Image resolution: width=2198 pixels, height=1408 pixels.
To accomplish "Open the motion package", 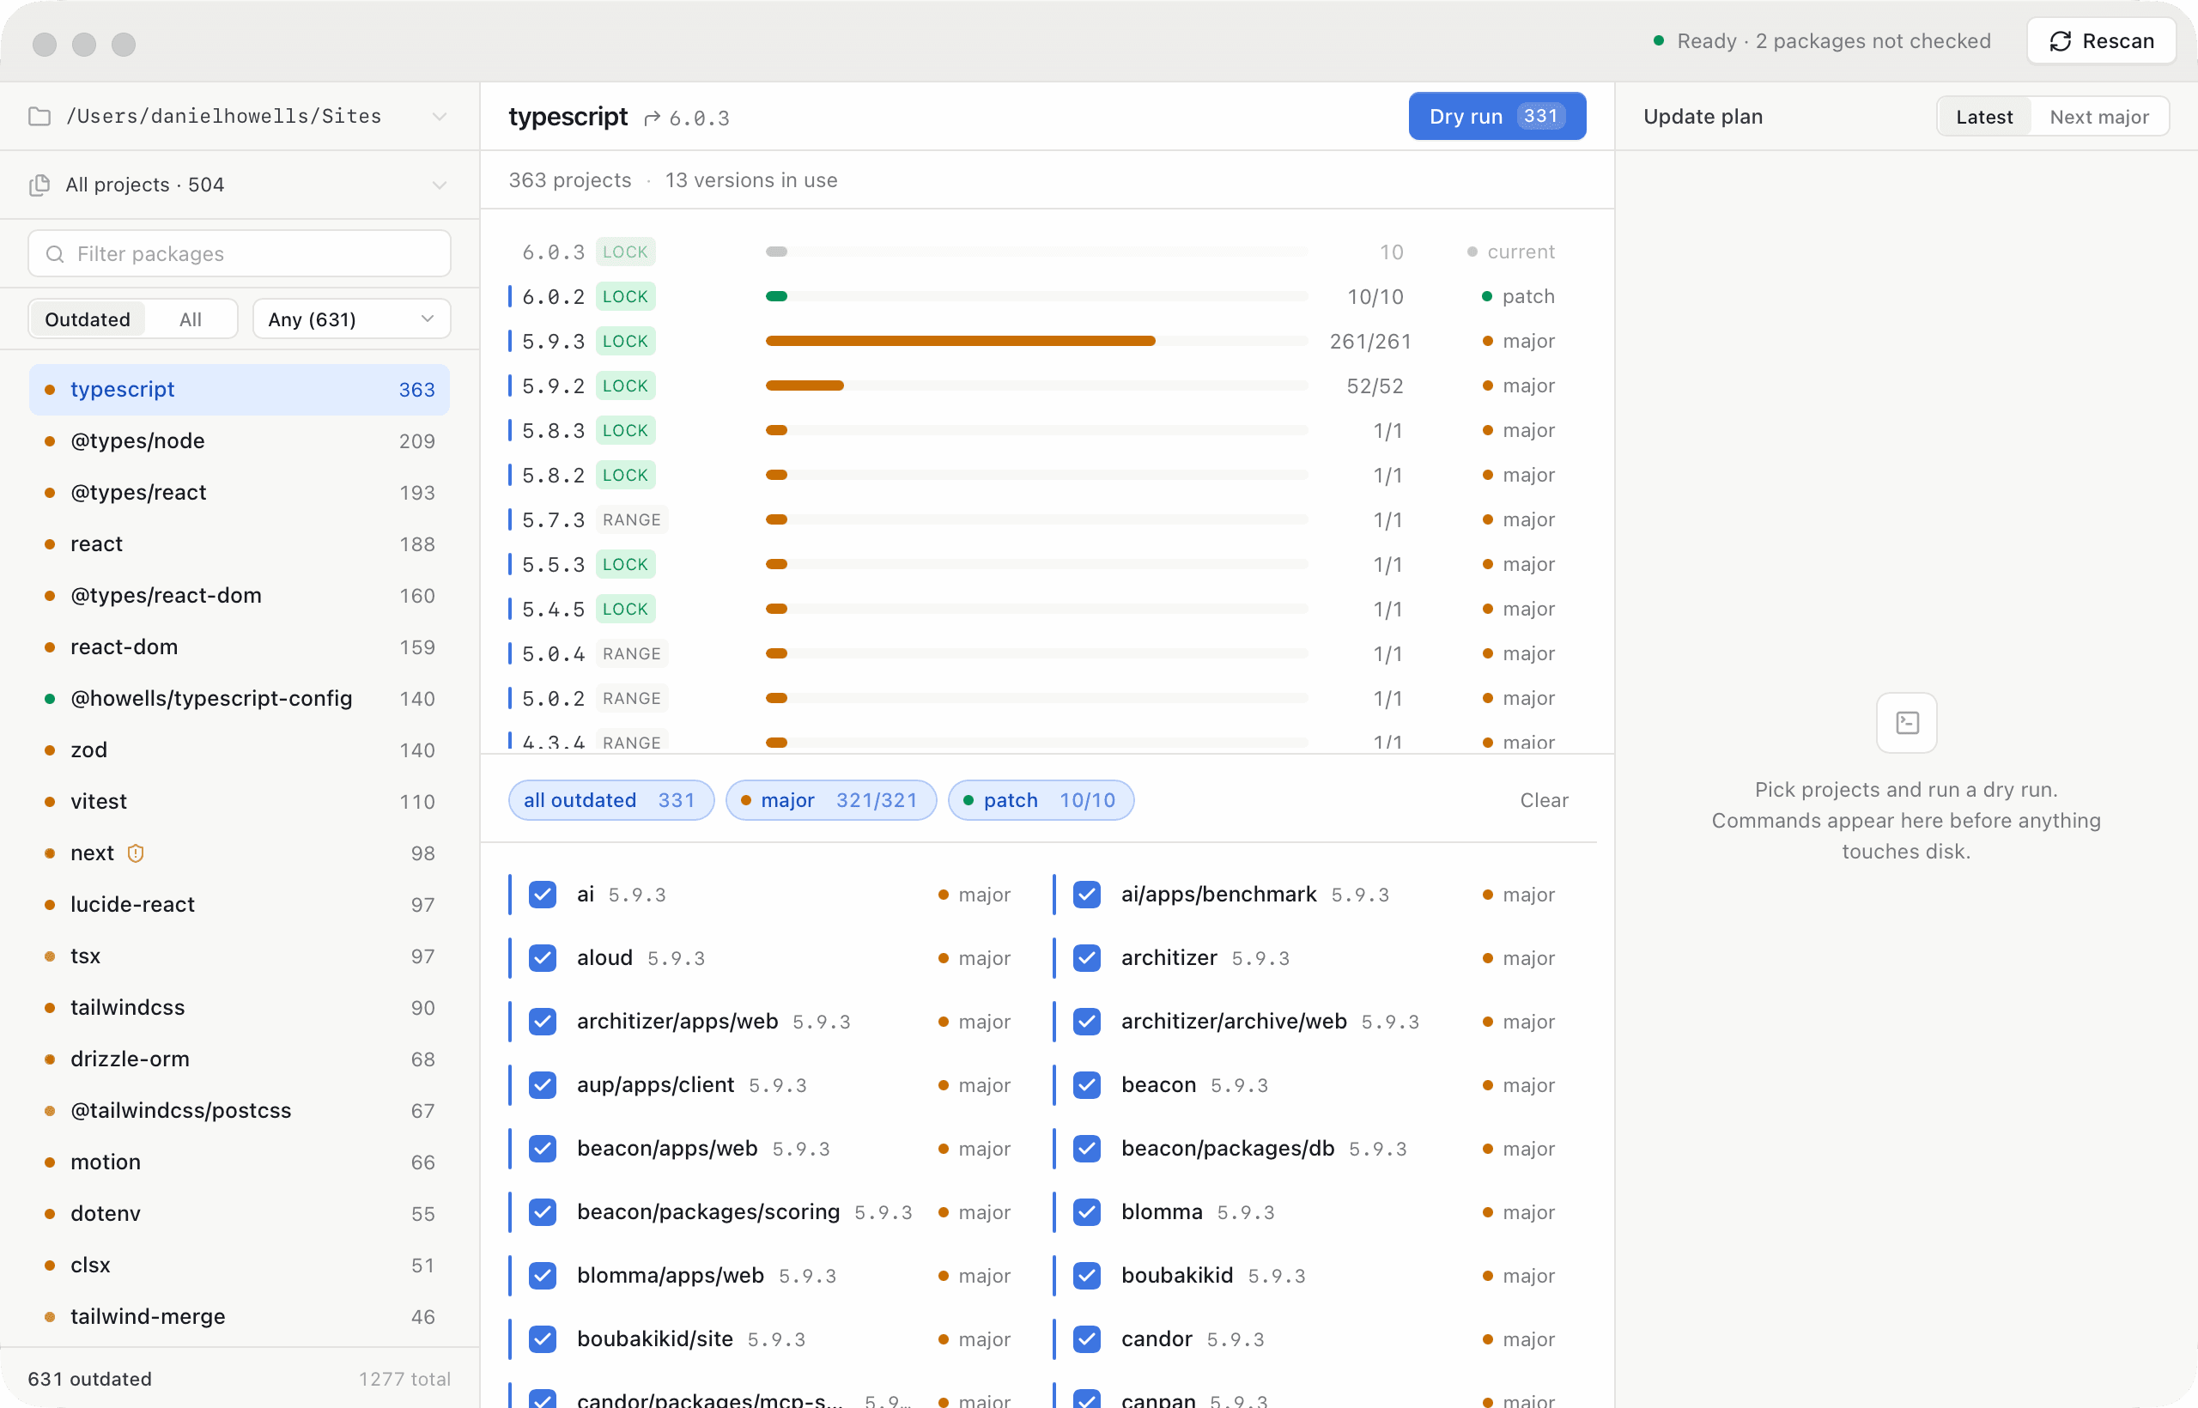I will coord(240,1162).
